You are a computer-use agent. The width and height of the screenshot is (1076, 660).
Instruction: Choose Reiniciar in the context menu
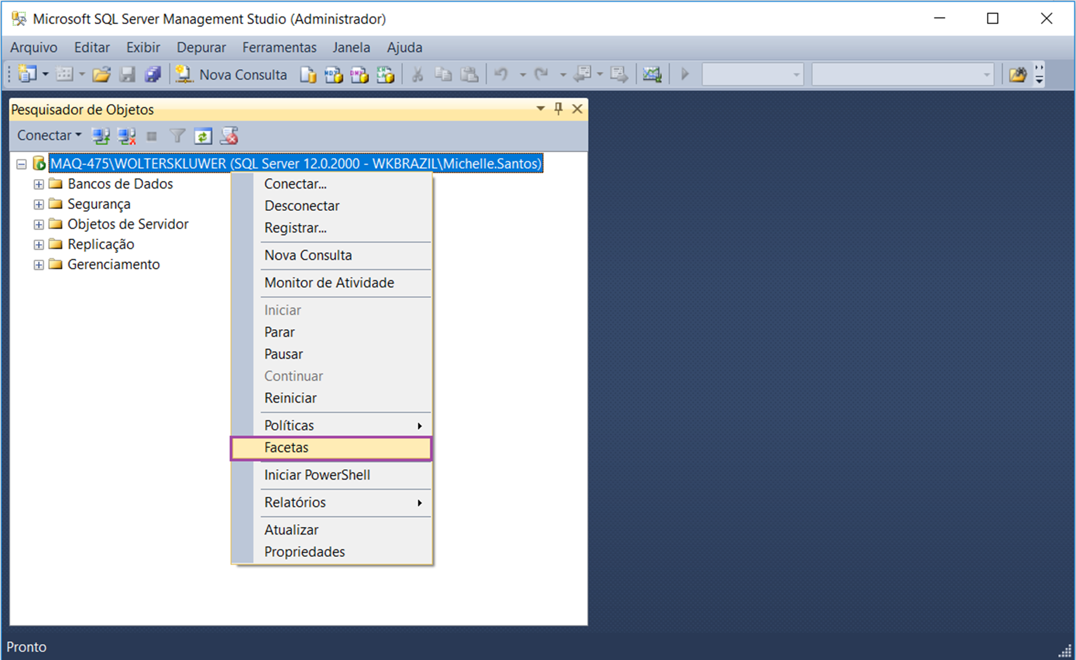[x=331, y=398]
